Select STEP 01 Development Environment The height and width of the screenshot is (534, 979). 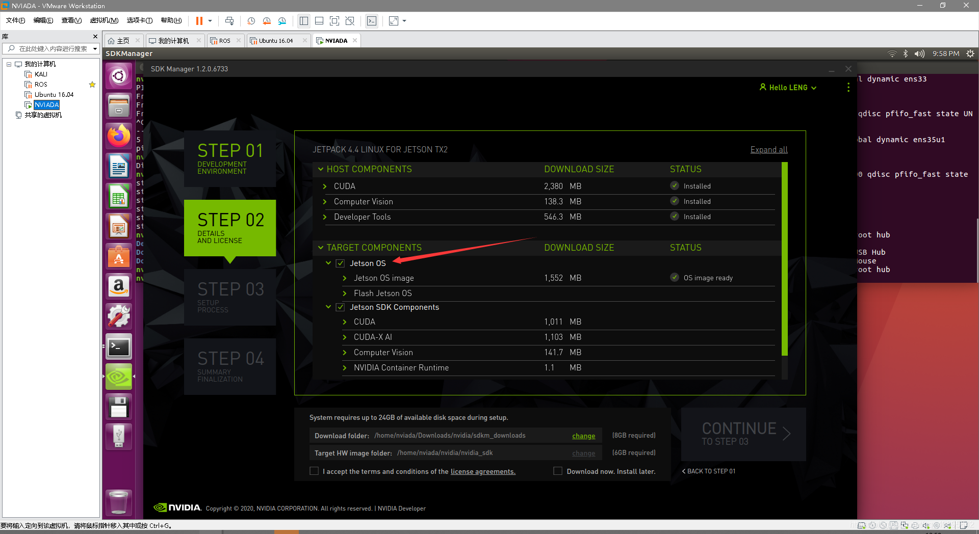(x=230, y=159)
